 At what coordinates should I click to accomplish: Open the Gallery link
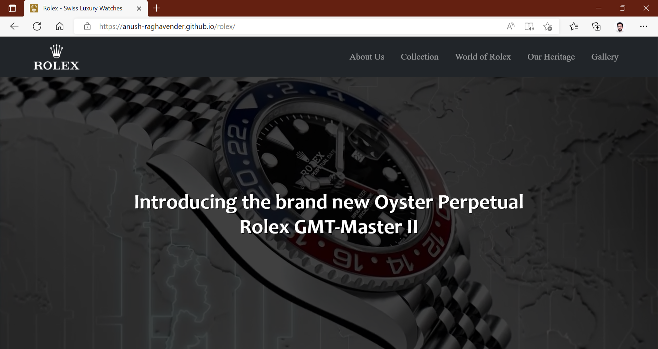(x=605, y=57)
